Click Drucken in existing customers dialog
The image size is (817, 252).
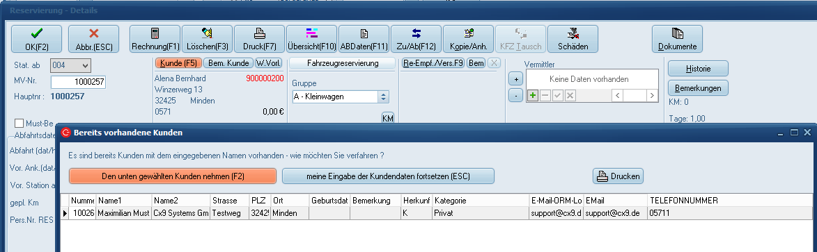point(618,176)
